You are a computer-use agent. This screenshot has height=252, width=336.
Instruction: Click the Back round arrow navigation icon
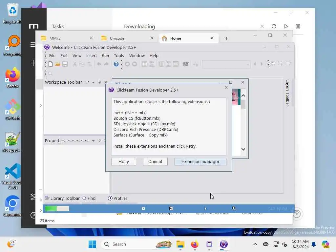coord(127,64)
